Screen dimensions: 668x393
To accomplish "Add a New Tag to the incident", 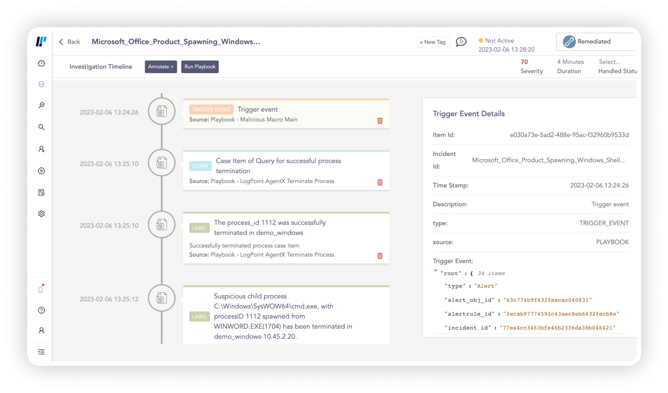I will [x=433, y=42].
